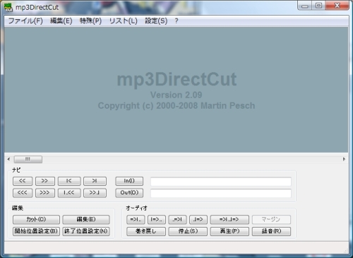353x258 pixels.
Task: Click the Out(O) button
Action: click(x=129, y=193)
